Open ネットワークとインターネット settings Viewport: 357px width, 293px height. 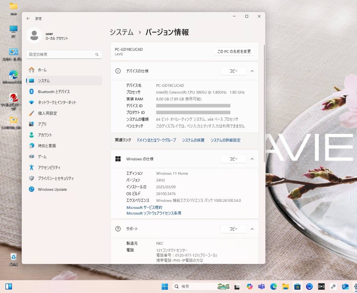[x=64, y=103]
